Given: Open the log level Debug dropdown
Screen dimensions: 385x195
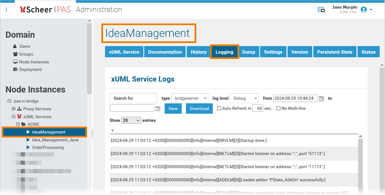Looking at the screenshot, I should [244, 98].
